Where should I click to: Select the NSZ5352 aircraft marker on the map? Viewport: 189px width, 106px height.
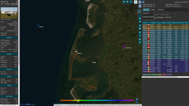pyautogui.click(x=124, y=46)
